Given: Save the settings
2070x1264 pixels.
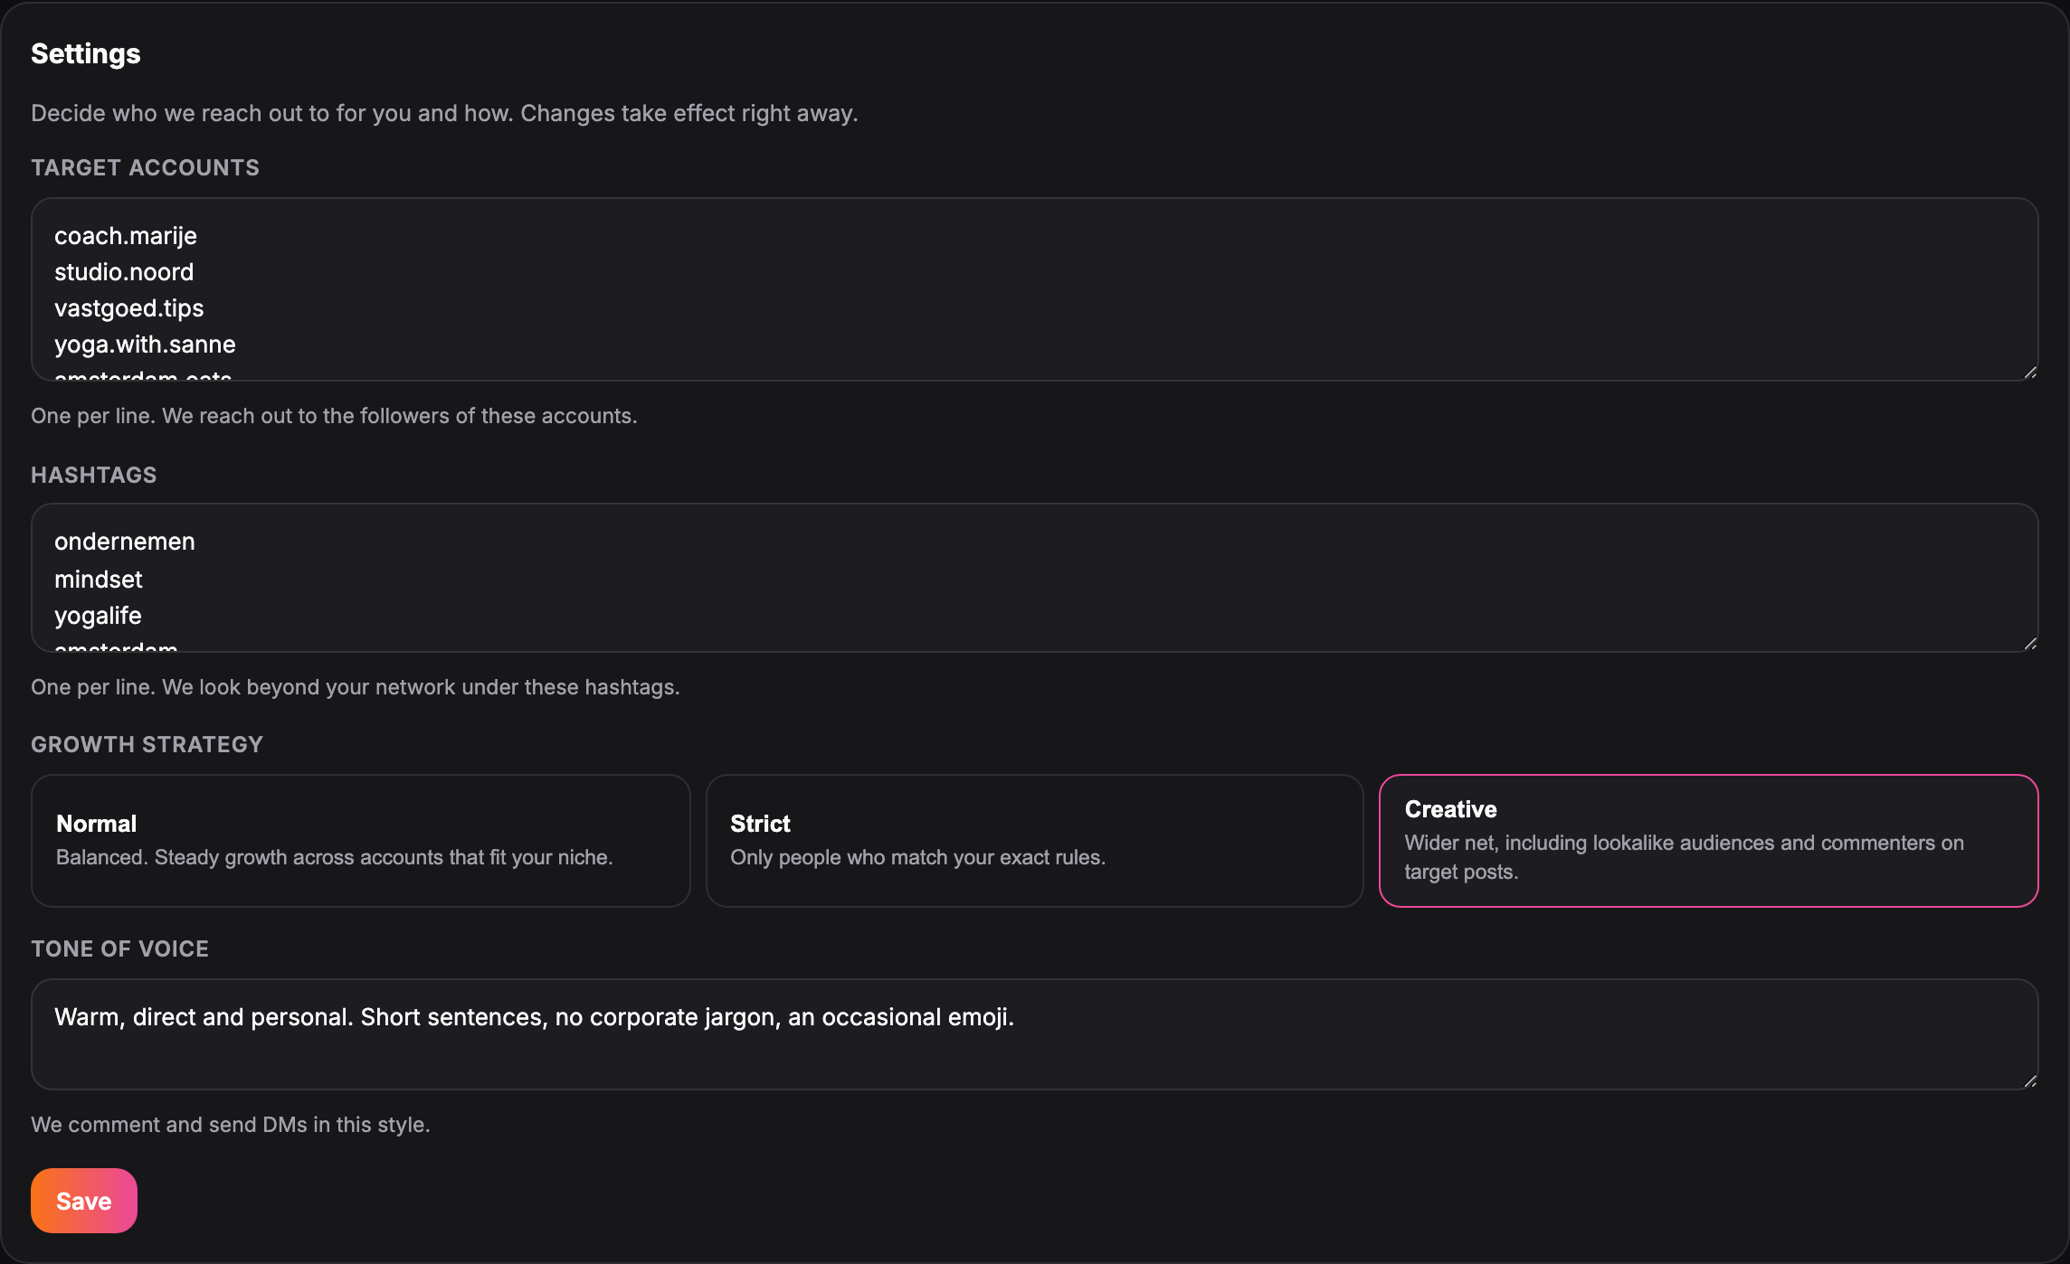Looking at the screenshot, I should (x=84, y=1201).
